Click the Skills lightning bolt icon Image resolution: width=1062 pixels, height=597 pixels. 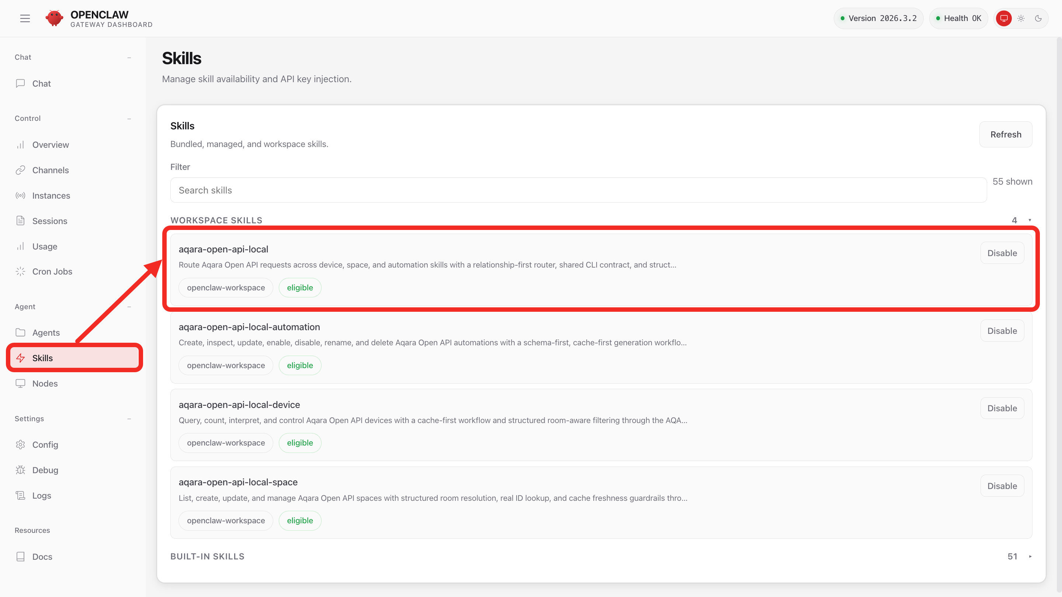tap(20, 358)
